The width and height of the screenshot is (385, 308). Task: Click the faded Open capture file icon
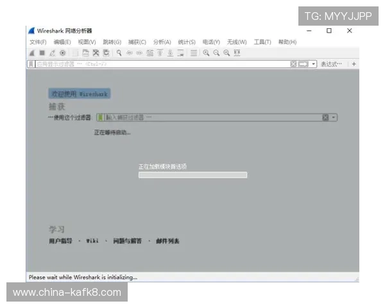click(x=76, y=53)
